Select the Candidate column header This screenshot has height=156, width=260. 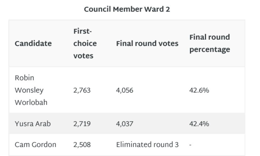pyautogui.click(x=33, y=43)
